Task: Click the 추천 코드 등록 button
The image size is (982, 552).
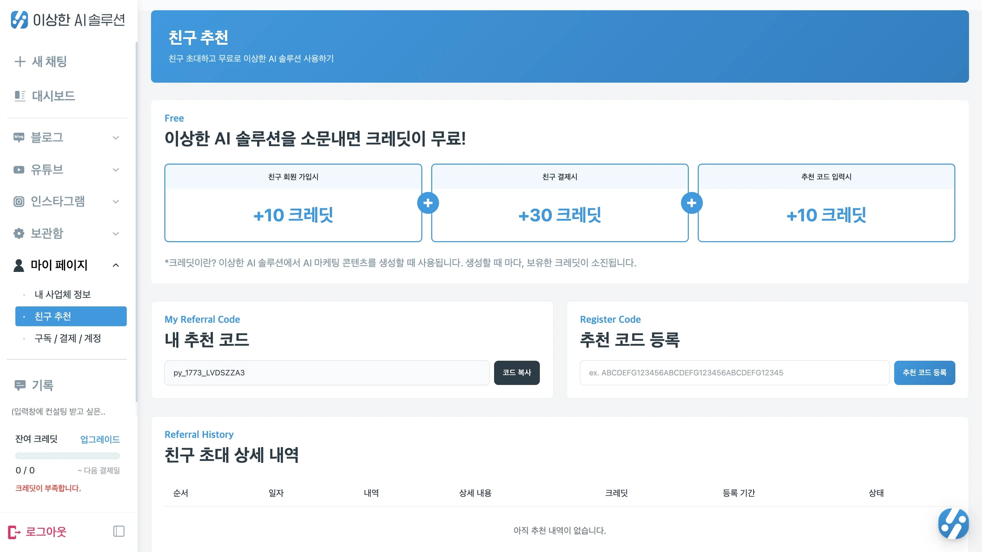Action: [x=925, y=373]
